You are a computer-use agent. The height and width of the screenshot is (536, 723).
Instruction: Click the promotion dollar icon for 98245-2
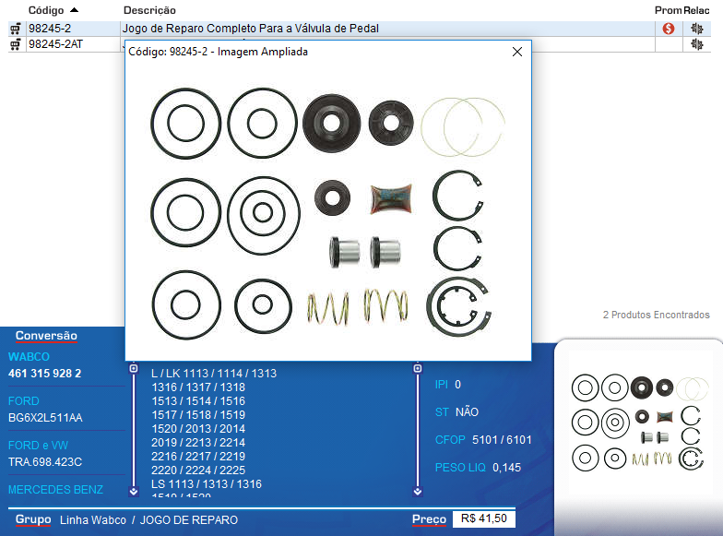(669, 29)
